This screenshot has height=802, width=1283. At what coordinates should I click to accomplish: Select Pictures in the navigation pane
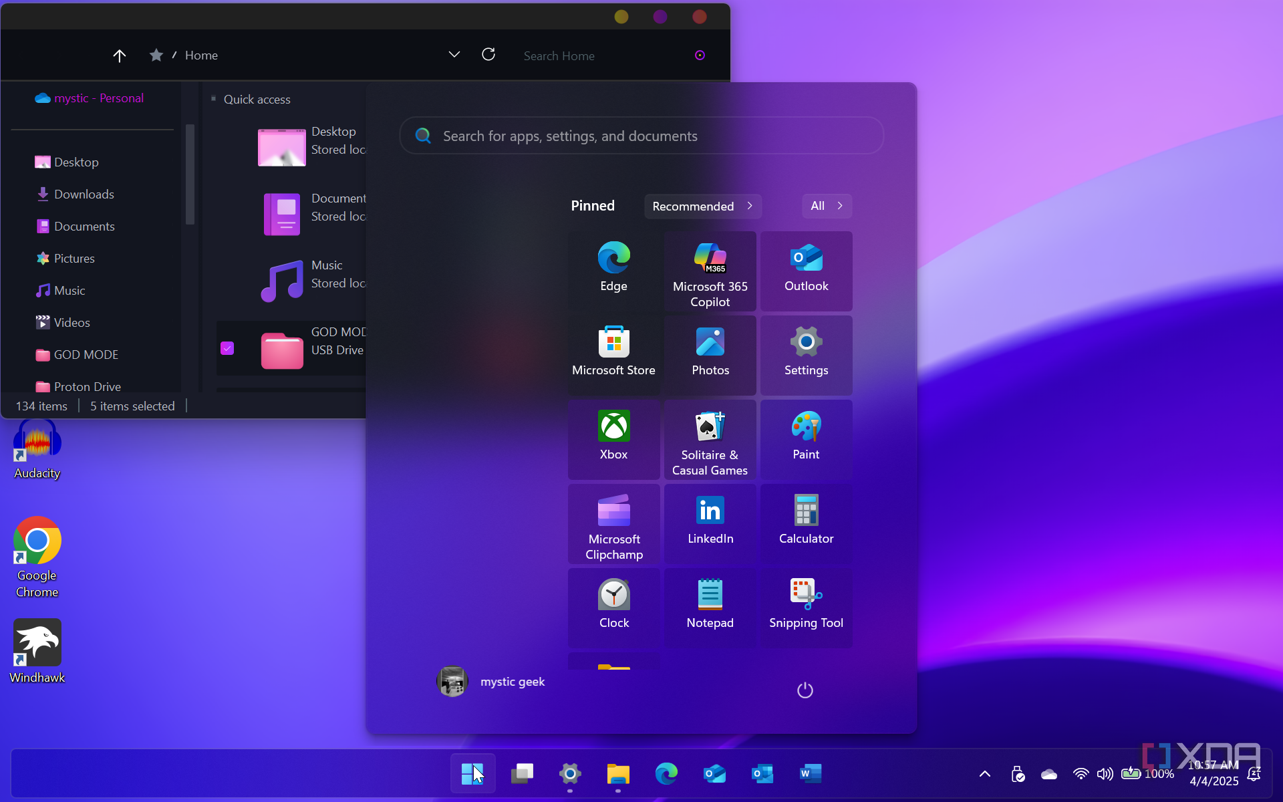pyautogui.click(x=65, y=259)
